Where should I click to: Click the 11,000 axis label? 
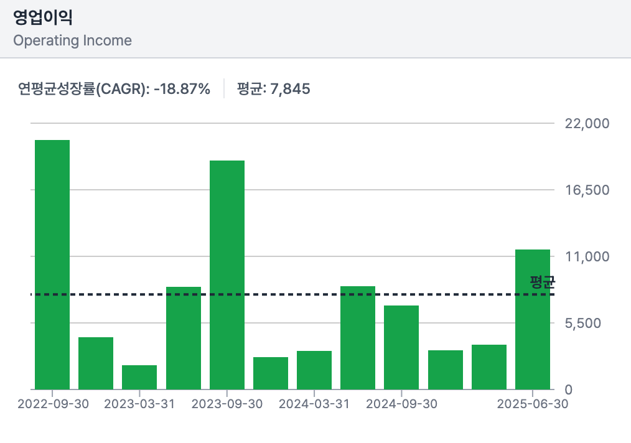point(587,256)
